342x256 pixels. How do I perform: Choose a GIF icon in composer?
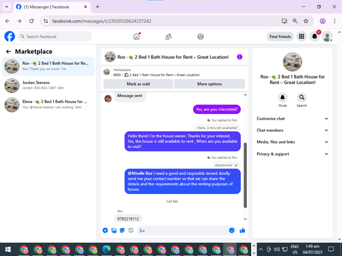click(131, 230)
